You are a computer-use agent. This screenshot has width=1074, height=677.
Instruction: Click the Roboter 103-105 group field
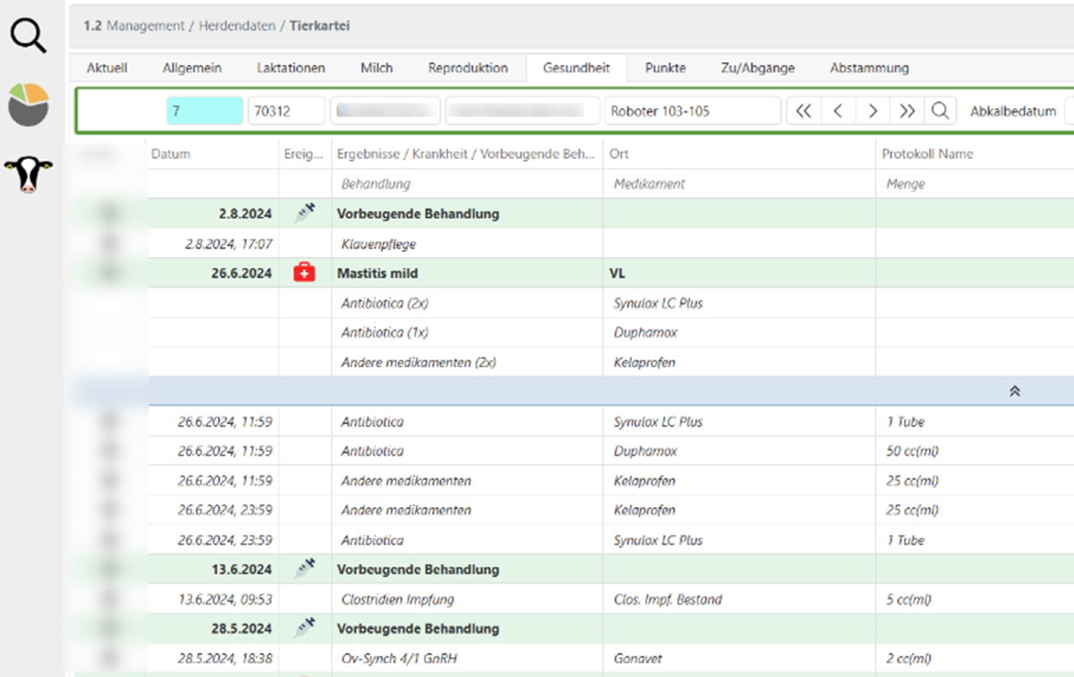click(x=692, y=112)
